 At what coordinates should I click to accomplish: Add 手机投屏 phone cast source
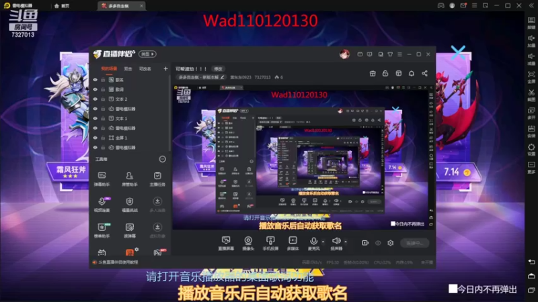coord(270,243)
